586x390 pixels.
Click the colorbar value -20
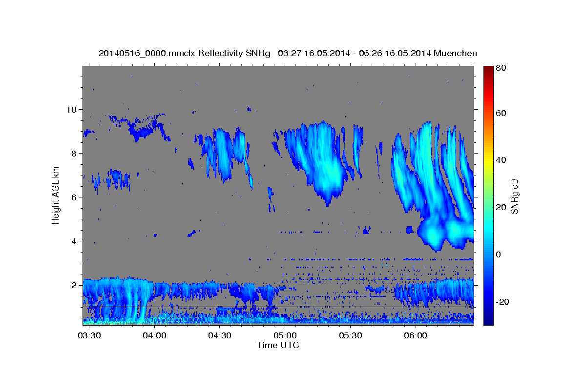coord(502,302)
